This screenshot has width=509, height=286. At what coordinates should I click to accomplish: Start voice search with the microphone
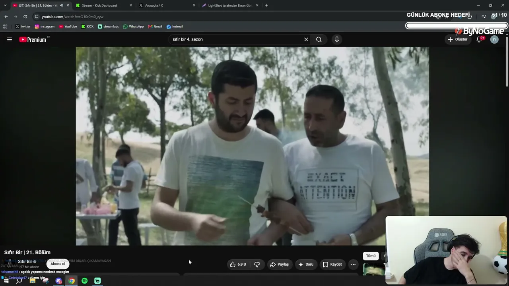(x=337, y=39)
